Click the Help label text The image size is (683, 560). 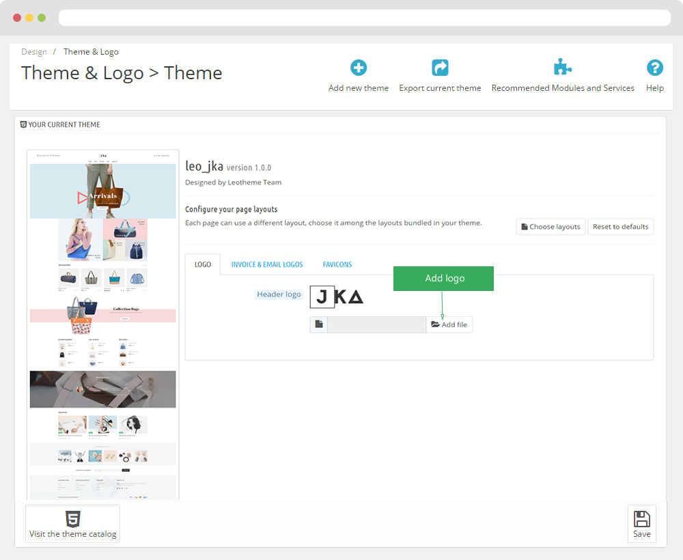pyautogui.click(x=655, y=88)
